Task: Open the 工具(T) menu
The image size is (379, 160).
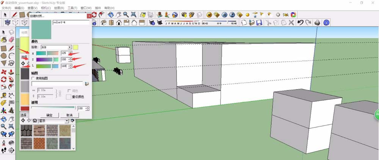Action: click(x=73, y=8)
